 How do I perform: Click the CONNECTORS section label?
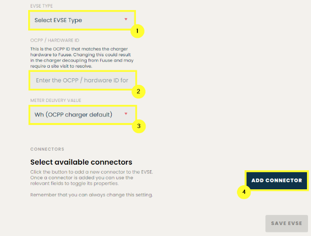tap(47, 149)
